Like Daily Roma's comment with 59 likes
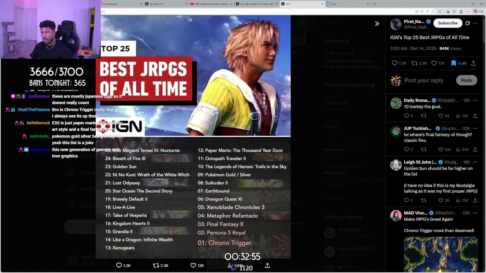The width and height of the screenshot is (486, 273). pyautogui.click(x=441, y=116)
